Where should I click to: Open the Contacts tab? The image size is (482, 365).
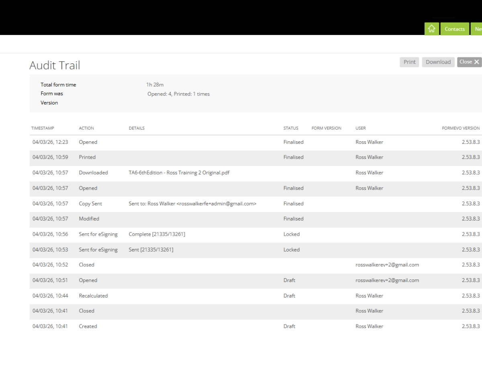point(455,29)
